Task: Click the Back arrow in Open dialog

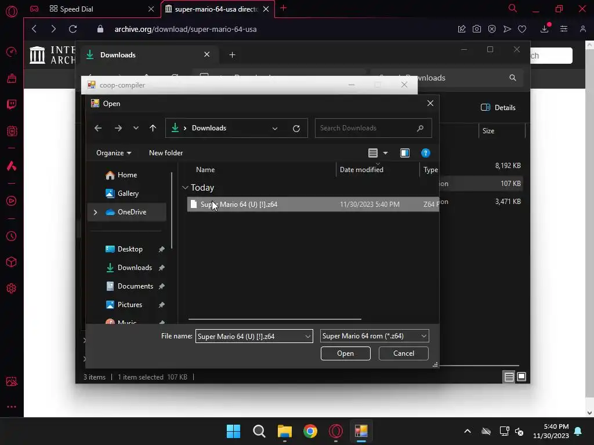Action: coord(98,128)
